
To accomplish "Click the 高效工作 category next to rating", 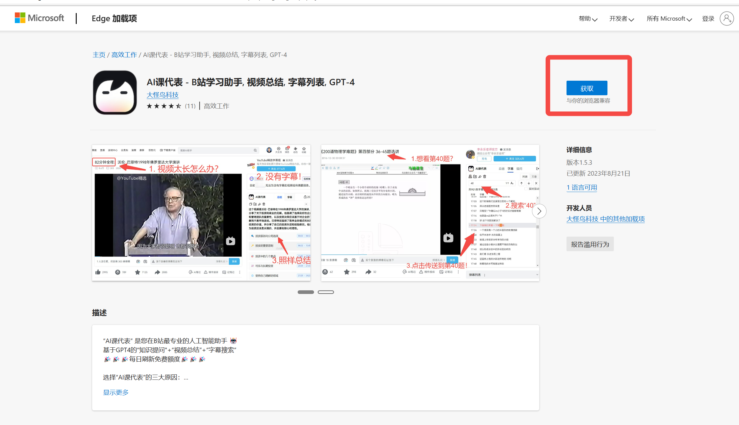I will coord(216,106).
